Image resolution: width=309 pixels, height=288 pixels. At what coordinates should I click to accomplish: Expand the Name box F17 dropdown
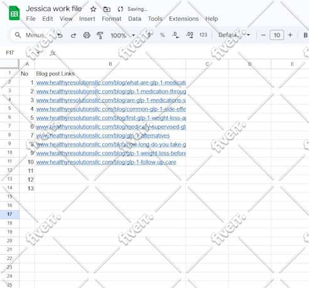pyautogui.click(x=38, y=53)
